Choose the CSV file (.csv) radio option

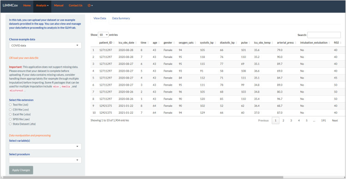click(x=10, y=110)
